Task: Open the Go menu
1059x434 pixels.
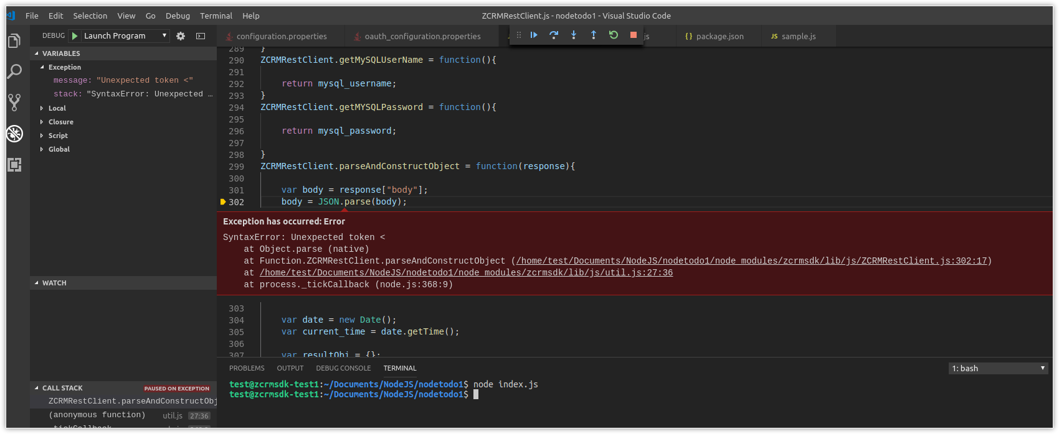Action: (151, 16)
